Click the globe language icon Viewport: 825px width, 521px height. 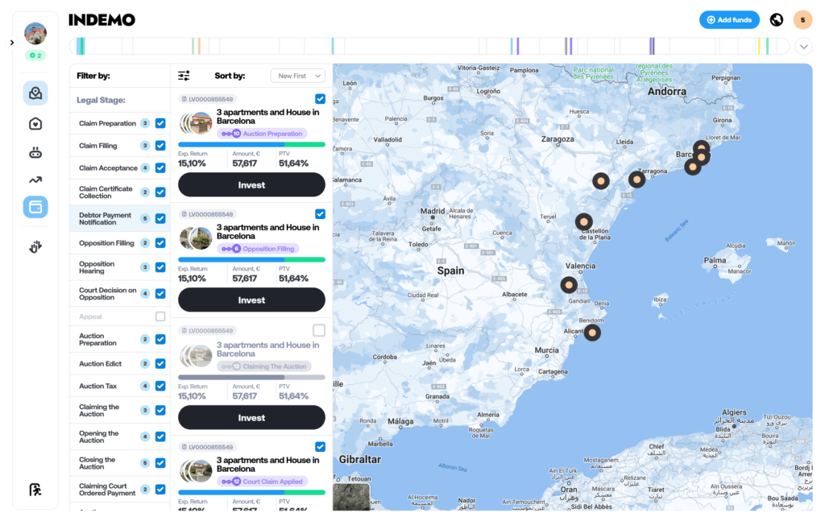777,20
